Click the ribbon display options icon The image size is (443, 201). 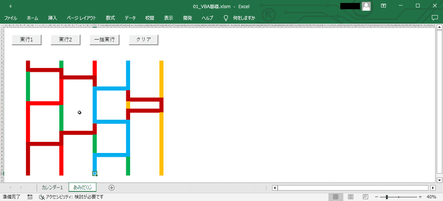[383, 6]
